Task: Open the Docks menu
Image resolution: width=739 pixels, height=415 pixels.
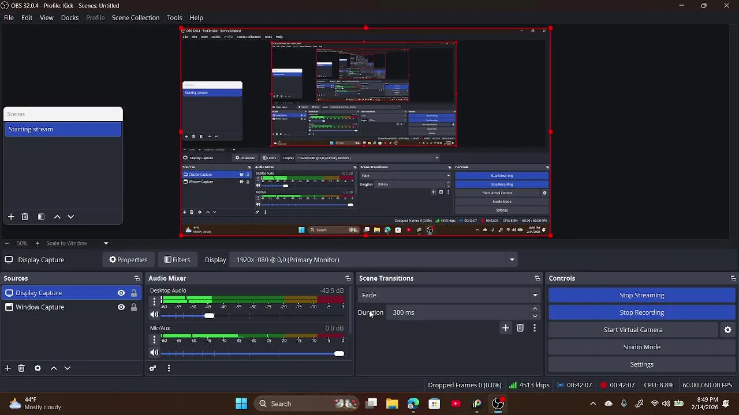Action: pyautogui.click(x=70, y=18)
